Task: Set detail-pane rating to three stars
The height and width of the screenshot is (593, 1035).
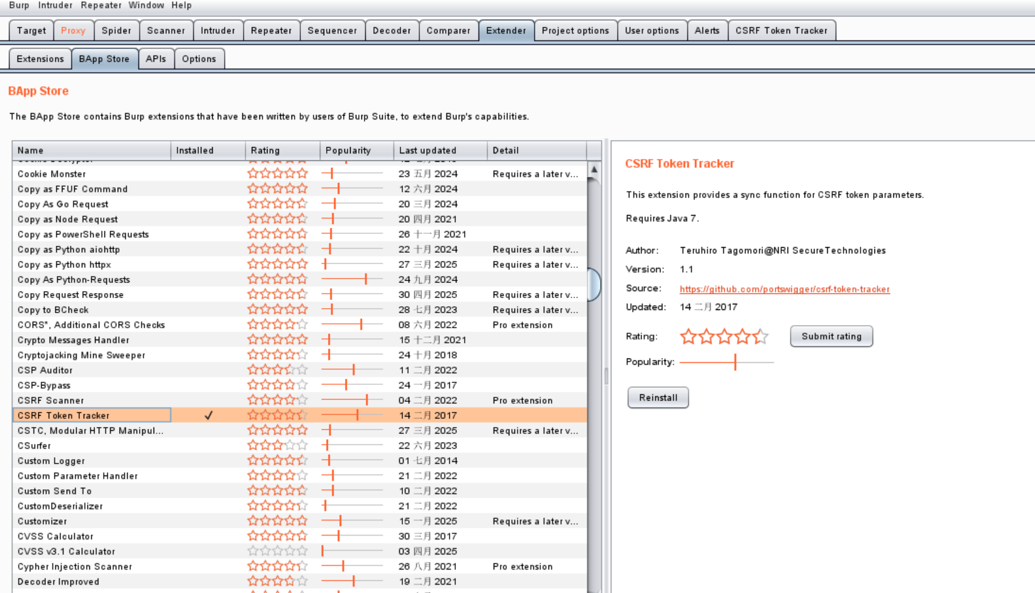Action: click(725, 336)
